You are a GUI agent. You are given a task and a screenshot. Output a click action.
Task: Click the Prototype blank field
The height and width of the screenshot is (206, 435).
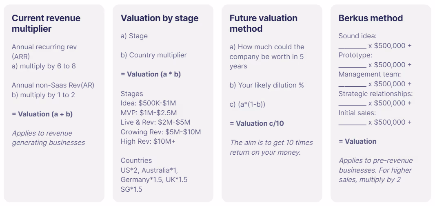[x=352, y=65]
